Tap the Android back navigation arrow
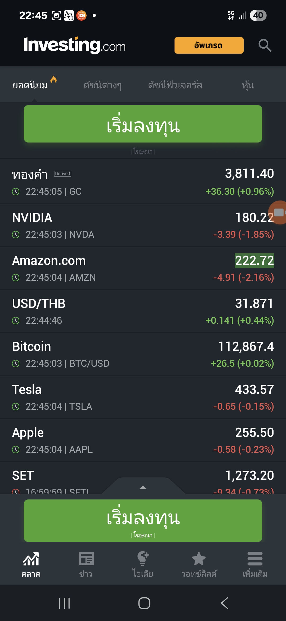286x621 pixels. pos(225,603)
